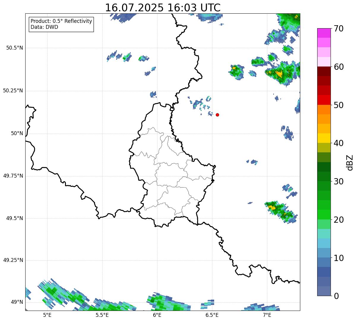Click the colorbar tick label 40
Viewport: 357px width, 321px height.
coord(339,143)
